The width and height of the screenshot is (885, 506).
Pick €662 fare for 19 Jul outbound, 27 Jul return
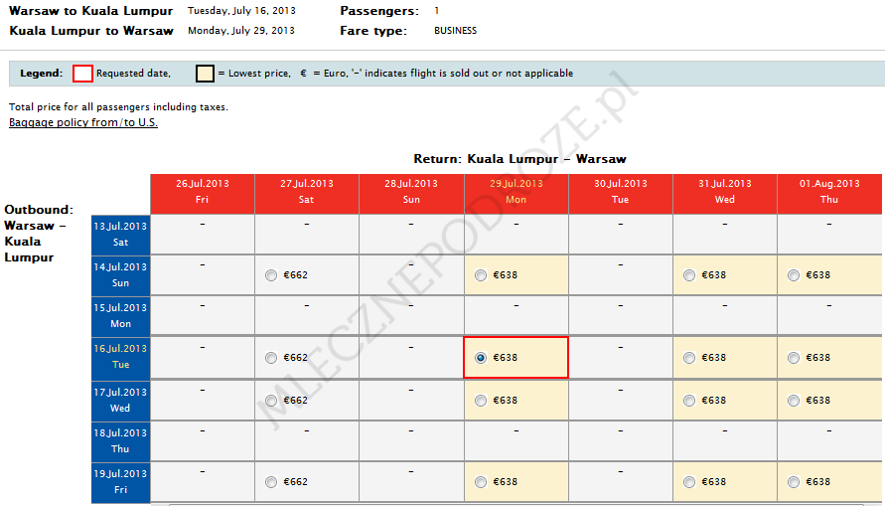(271, 482)
